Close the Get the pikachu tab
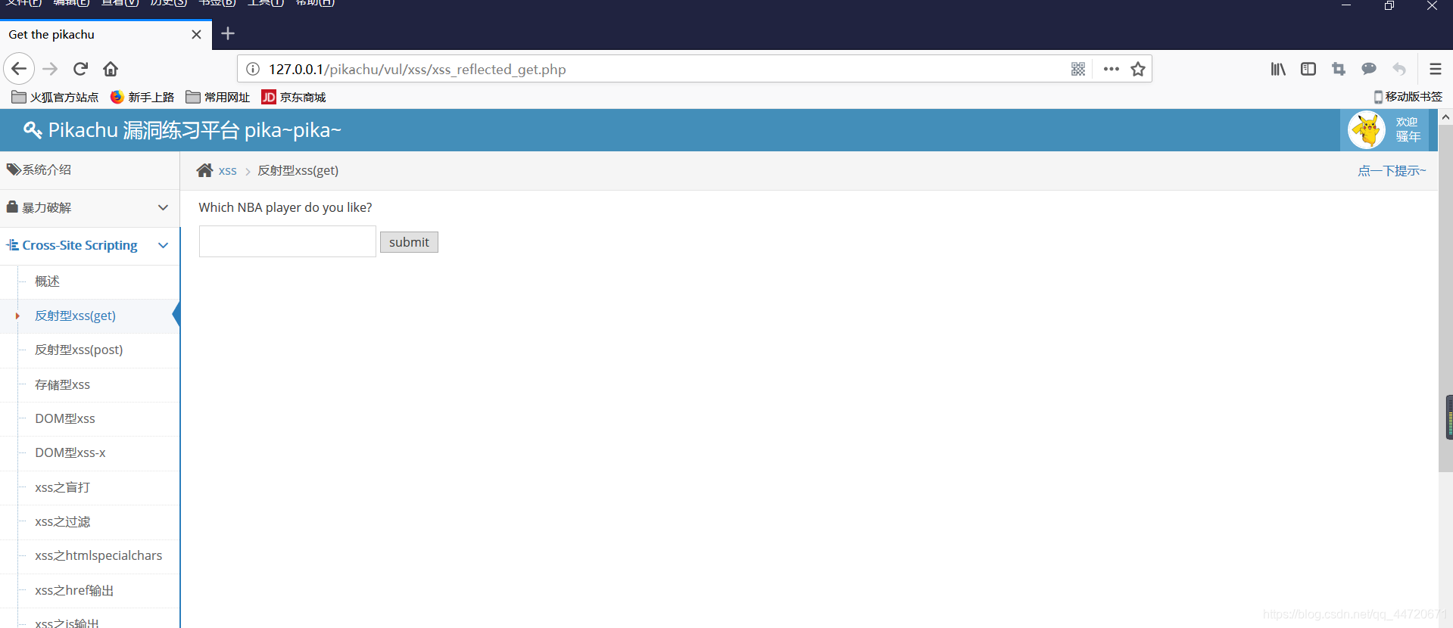The height and width of the screenshot is (628, 1453). point(196,34)
